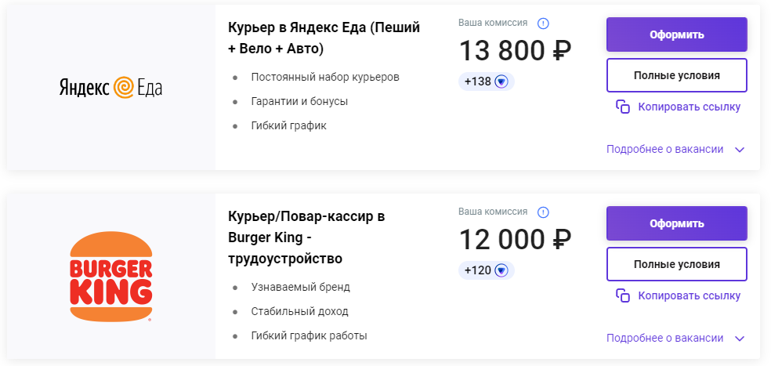Click the copy icon in Yandex Eda card

(x=623, y=107)
